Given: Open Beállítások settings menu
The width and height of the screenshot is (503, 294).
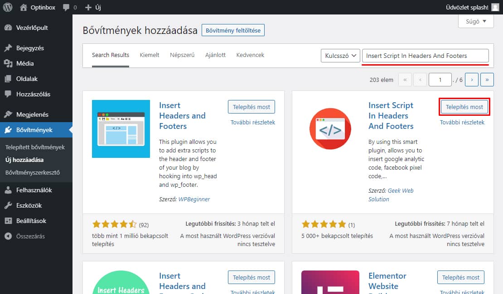Looking at the screenshot, I should click(31, 221).
